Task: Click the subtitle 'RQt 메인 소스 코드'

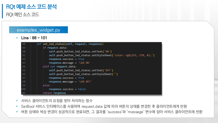Action: [x=23, y=15]
